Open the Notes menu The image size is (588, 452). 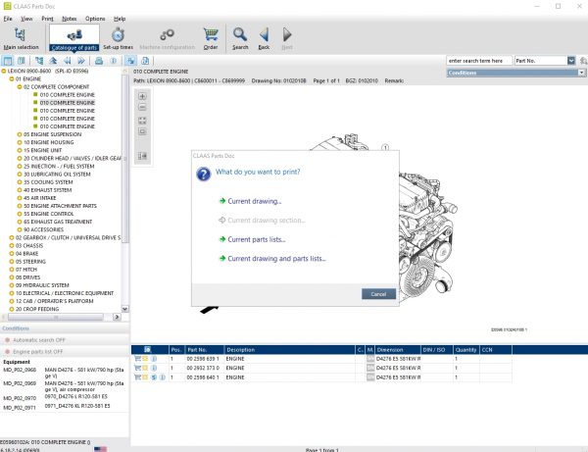tap(68, 19)
